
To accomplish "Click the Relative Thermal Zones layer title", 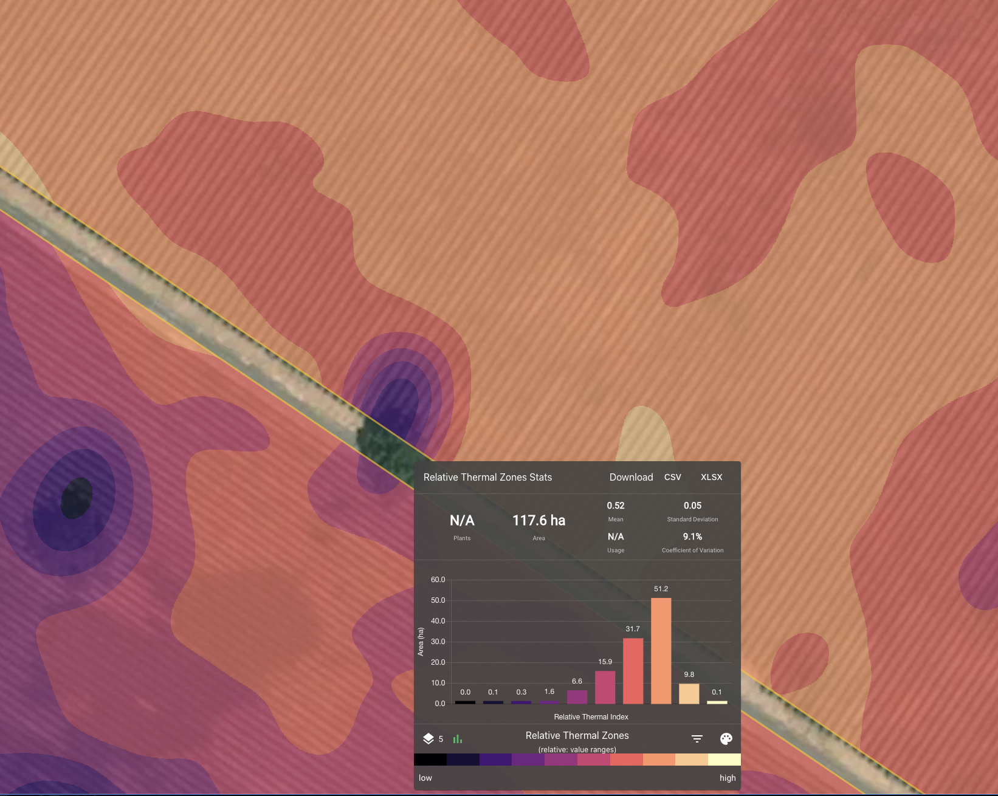I will tap(577, 736).
